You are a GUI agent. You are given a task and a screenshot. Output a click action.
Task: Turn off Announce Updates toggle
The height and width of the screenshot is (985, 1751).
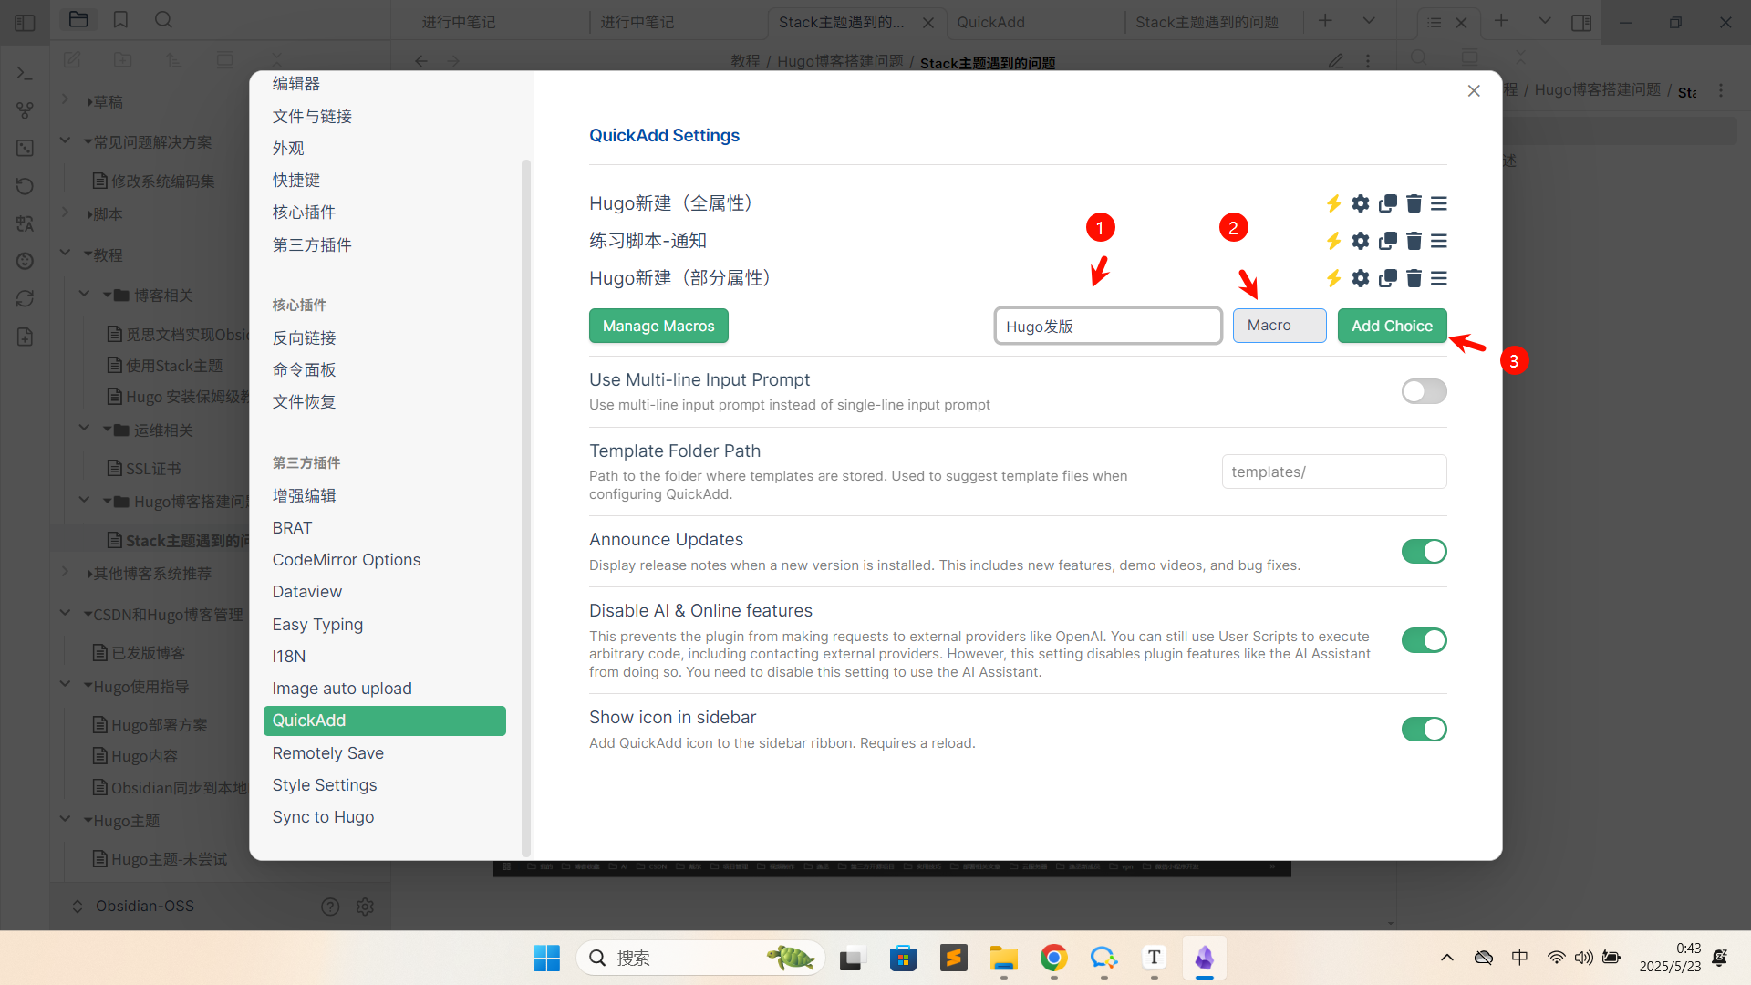(1424, 552)
